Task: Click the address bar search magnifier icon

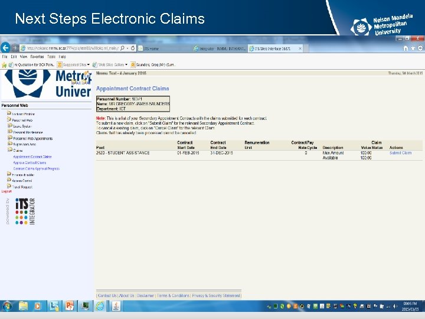Action: pos(122,48)
